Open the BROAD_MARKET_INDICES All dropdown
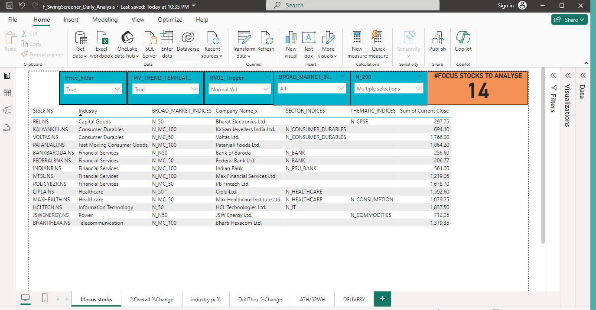This screenshot has width=596, height=310. tap(312, 88)
